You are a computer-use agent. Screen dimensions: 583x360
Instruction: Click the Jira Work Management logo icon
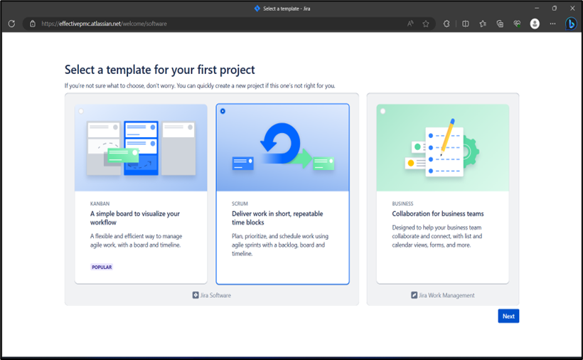[x=414, y=295]
